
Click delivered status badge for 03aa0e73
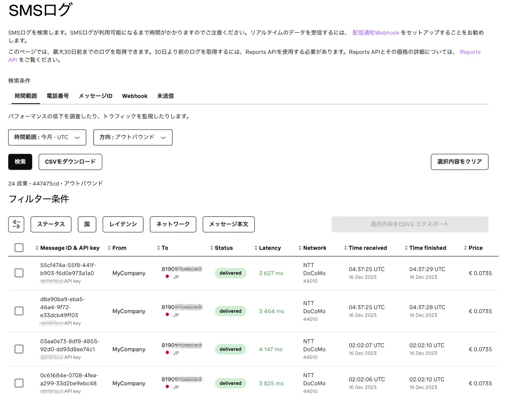(231, 349)
